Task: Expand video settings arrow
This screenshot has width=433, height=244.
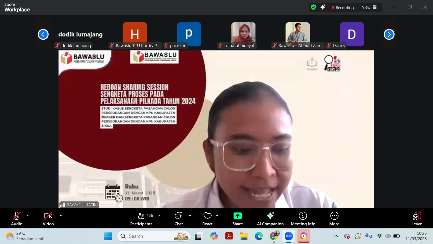Action: (x=61, y=216)
